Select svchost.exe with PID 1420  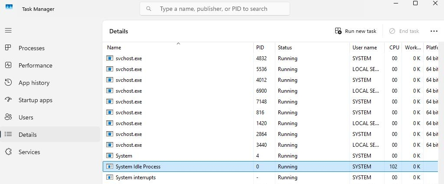point(271,123)
